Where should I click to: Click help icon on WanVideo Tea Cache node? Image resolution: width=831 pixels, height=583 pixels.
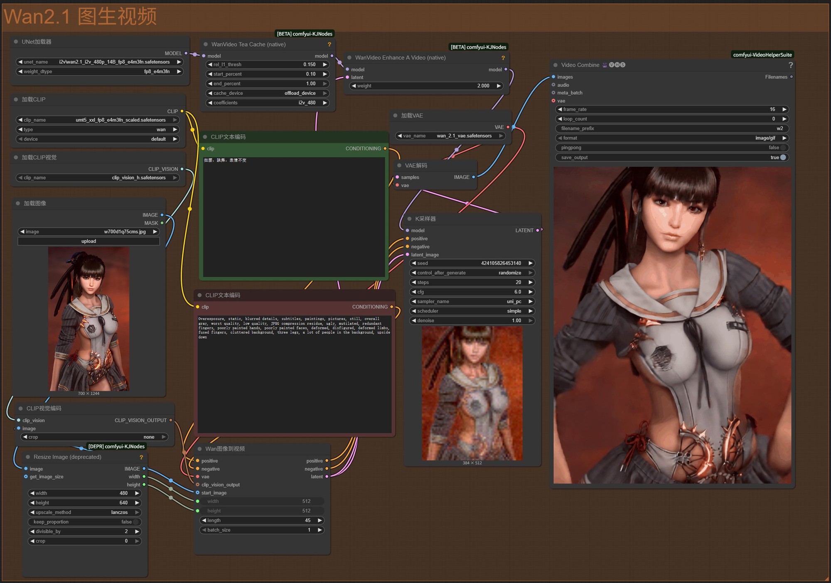pos(329,44)
